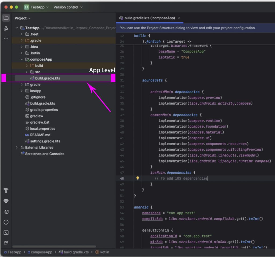Viewport: 275px width, 257px height.
Task: Click the build.gradle.kts icon in breadcrumb bar
Action: pyautogui.click(x=60, y=252)
